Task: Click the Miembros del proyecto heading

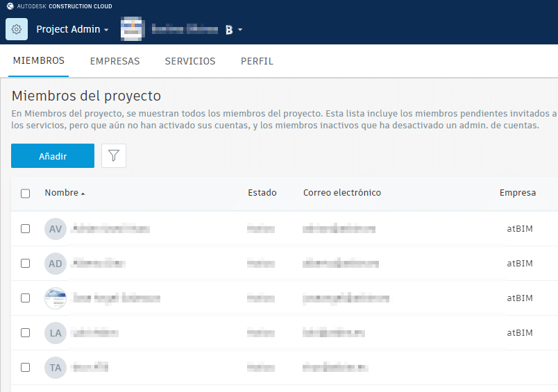Action: click(86, 96)
